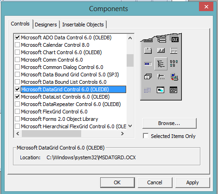Tick Microsoft Data Bound List Controls checkbox
The image size is (218, 194).
click(17, 82)
